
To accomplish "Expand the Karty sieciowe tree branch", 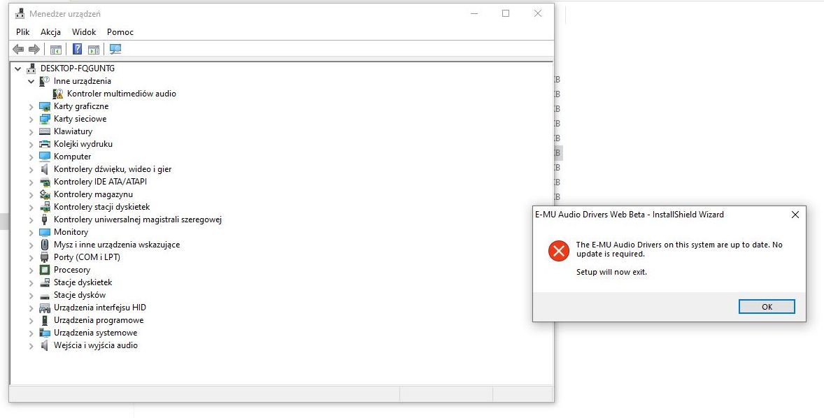I will [x=31, y=118].
